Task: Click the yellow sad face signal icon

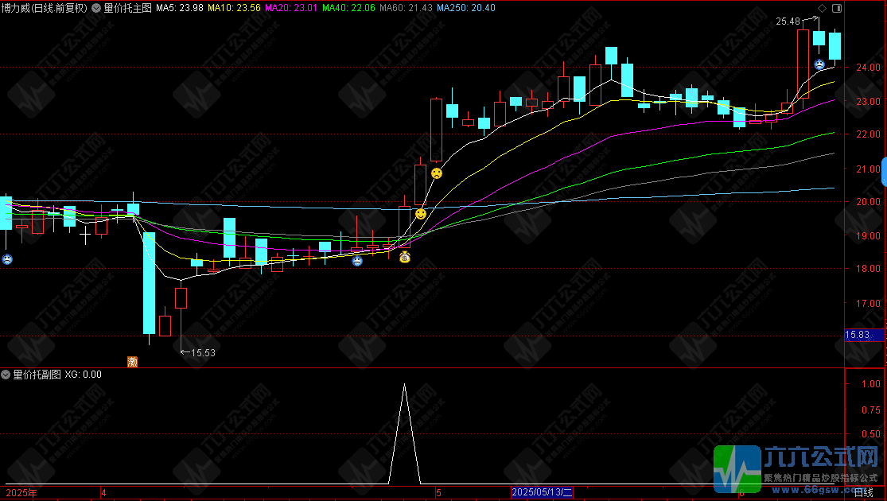Action: pos(437,173)
